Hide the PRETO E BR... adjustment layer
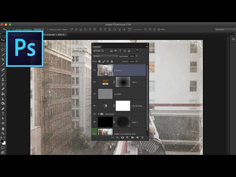 point(94,106)
